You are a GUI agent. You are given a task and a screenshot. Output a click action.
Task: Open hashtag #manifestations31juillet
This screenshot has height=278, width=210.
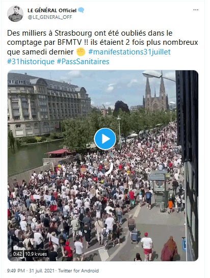[129, 52]
